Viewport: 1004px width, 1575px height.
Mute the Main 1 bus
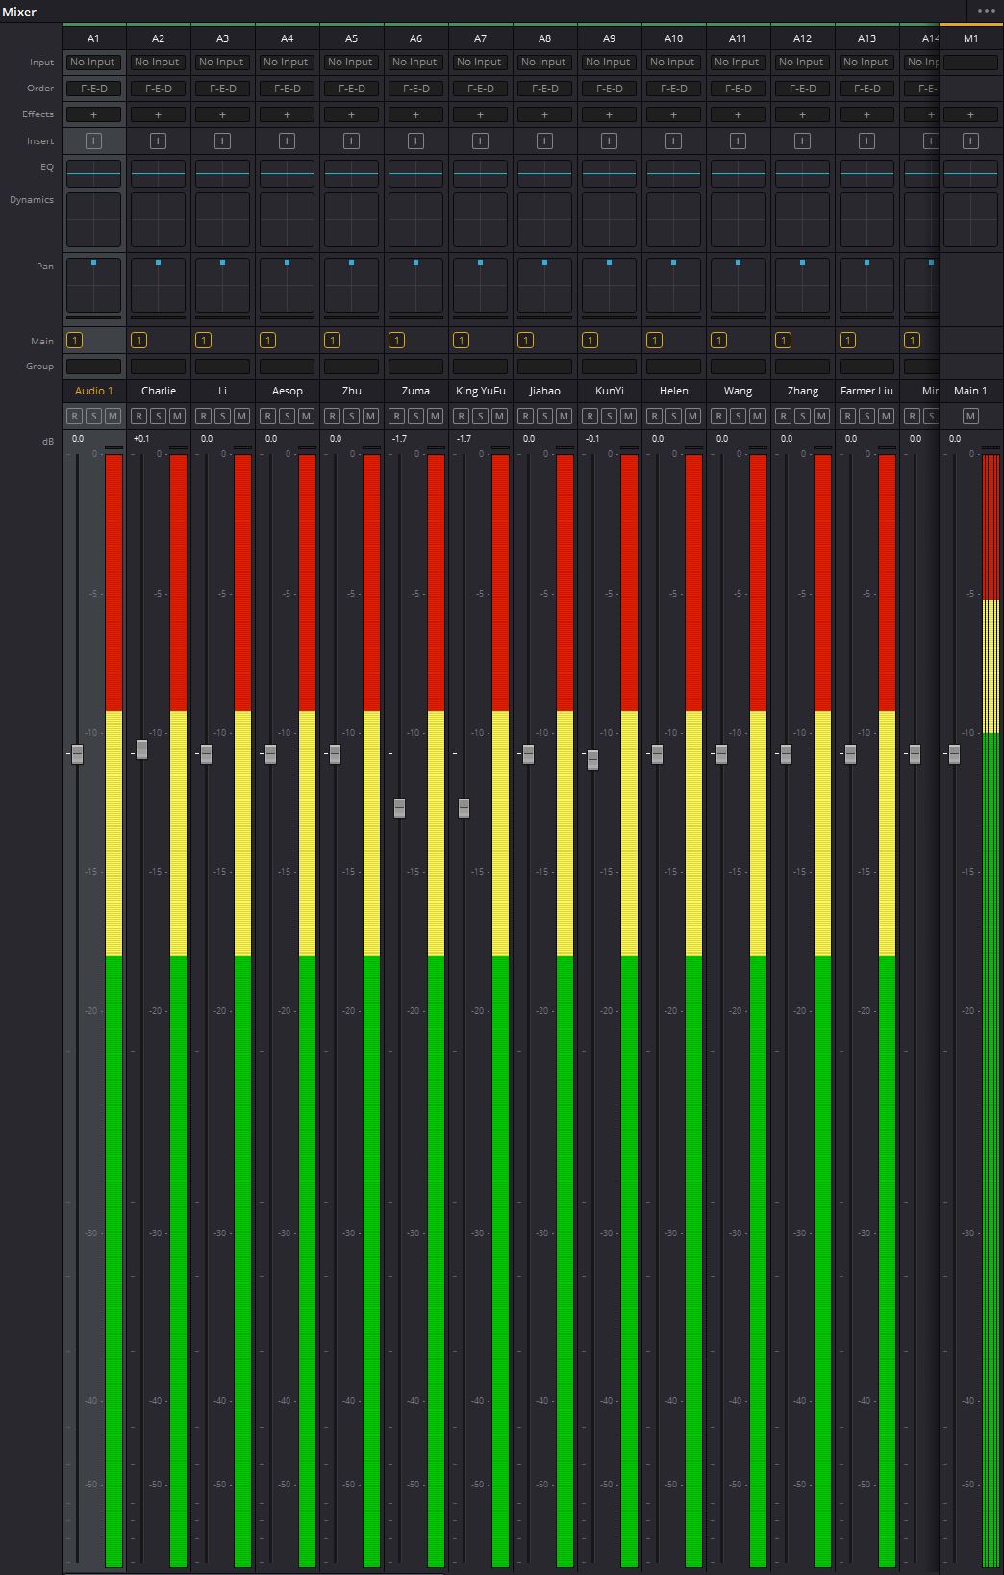(x=970, y=416)
